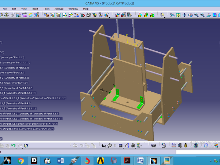Screen dimensions: 220x165
Task: Select tree item Symmetry of Part1.4.2
Action: pos(15,103)
